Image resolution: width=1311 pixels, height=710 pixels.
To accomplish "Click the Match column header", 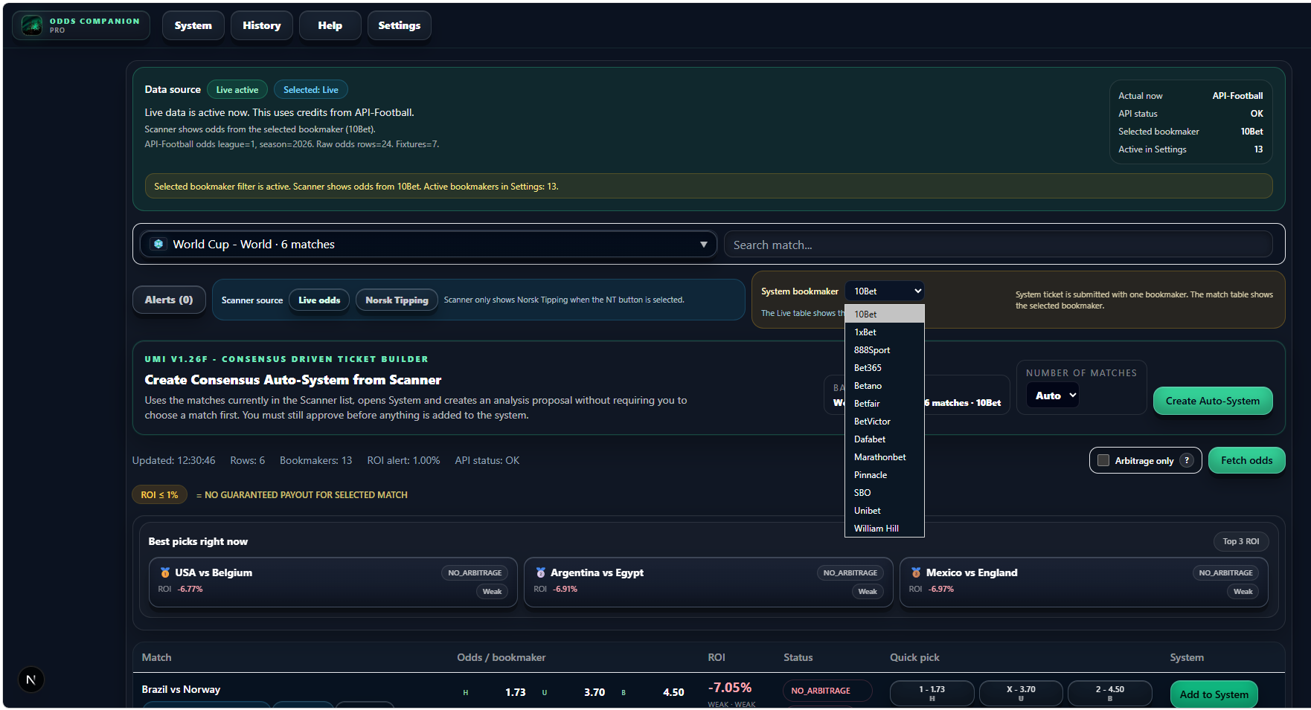I will click(156, 657).
